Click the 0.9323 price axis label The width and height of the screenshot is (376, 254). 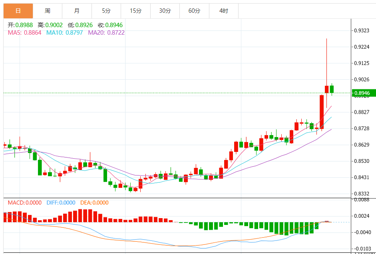pyautogui.click(x=362, y=31)
